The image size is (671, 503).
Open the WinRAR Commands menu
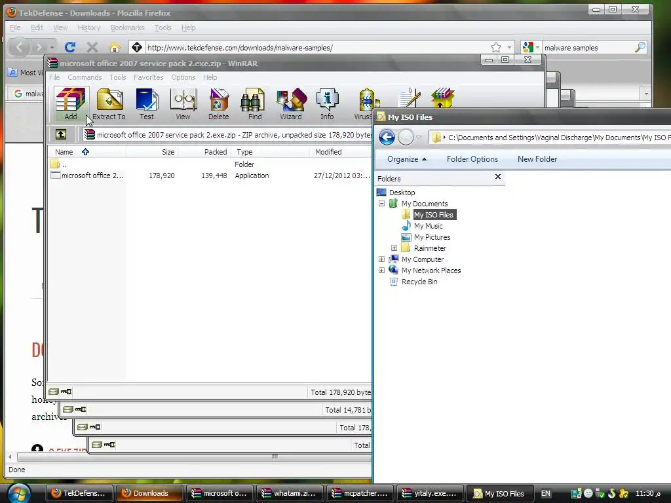tap(85, 77)
